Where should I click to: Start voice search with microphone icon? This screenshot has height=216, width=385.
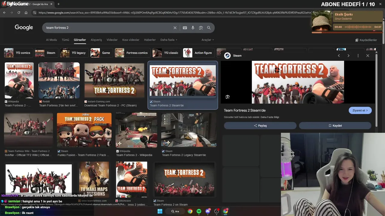pyautogui.click(x=193, y=28)
